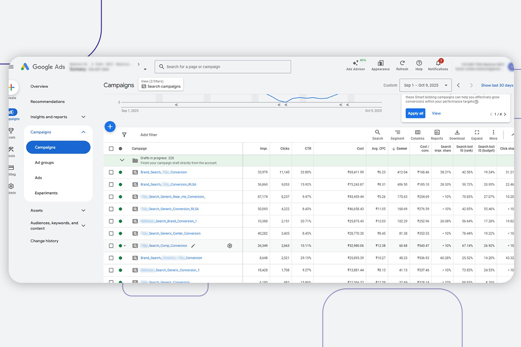Open the custom date range dropdown
Screen dimensions: 521x347
point(425,85)
